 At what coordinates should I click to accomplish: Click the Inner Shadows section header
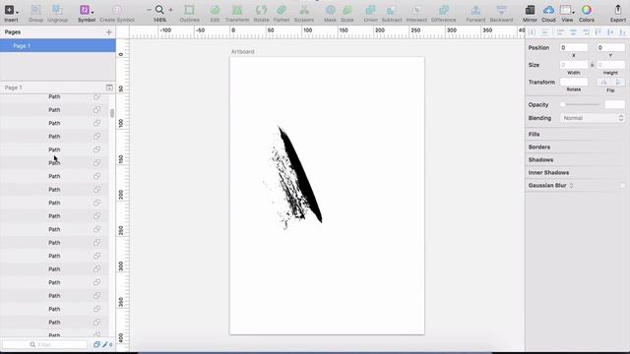[548, 173]
